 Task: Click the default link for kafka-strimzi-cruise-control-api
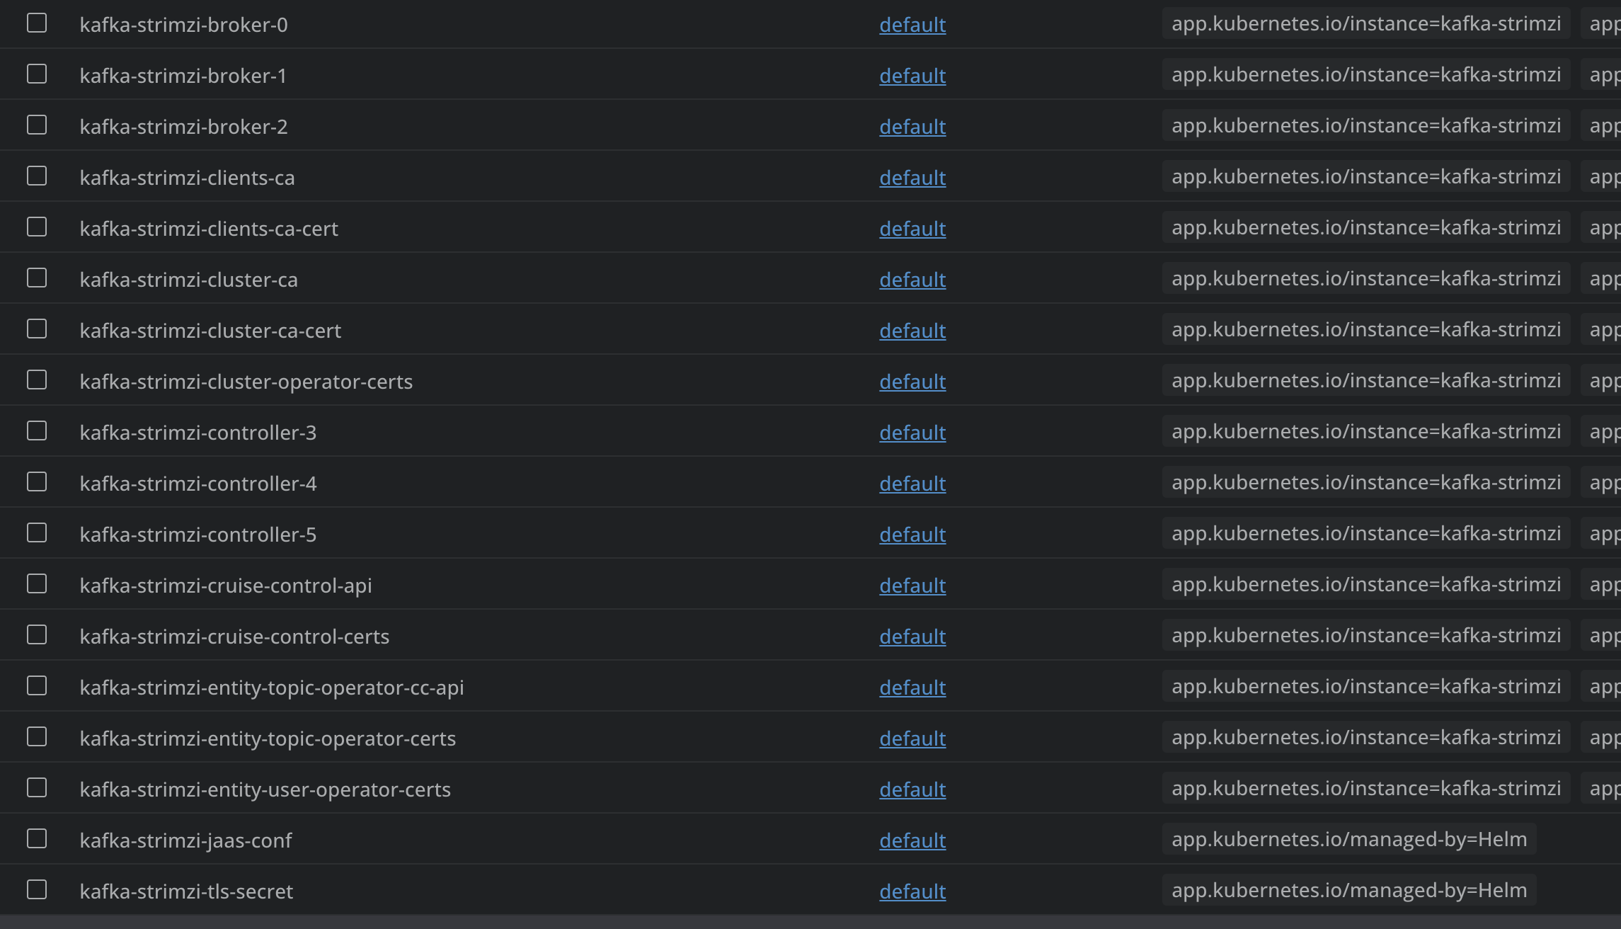(x=912, y=586)
